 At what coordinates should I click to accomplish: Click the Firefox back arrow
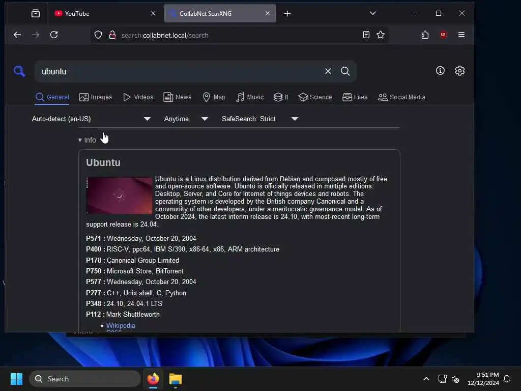17,35
